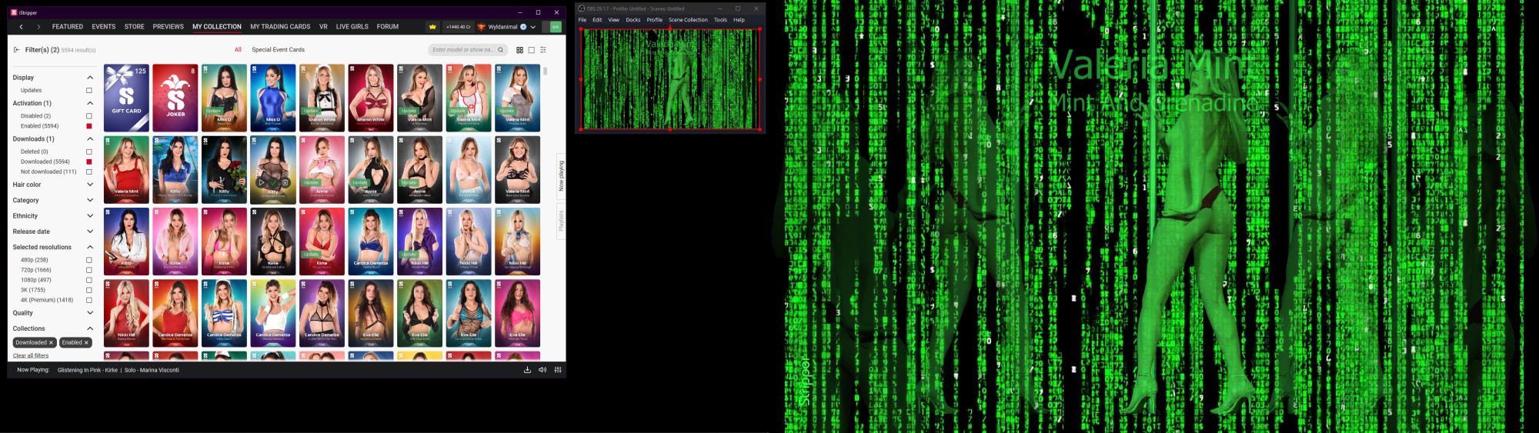
Task: Click the speaker volume icon in bottom bar
Action: (x=542, y=370)
